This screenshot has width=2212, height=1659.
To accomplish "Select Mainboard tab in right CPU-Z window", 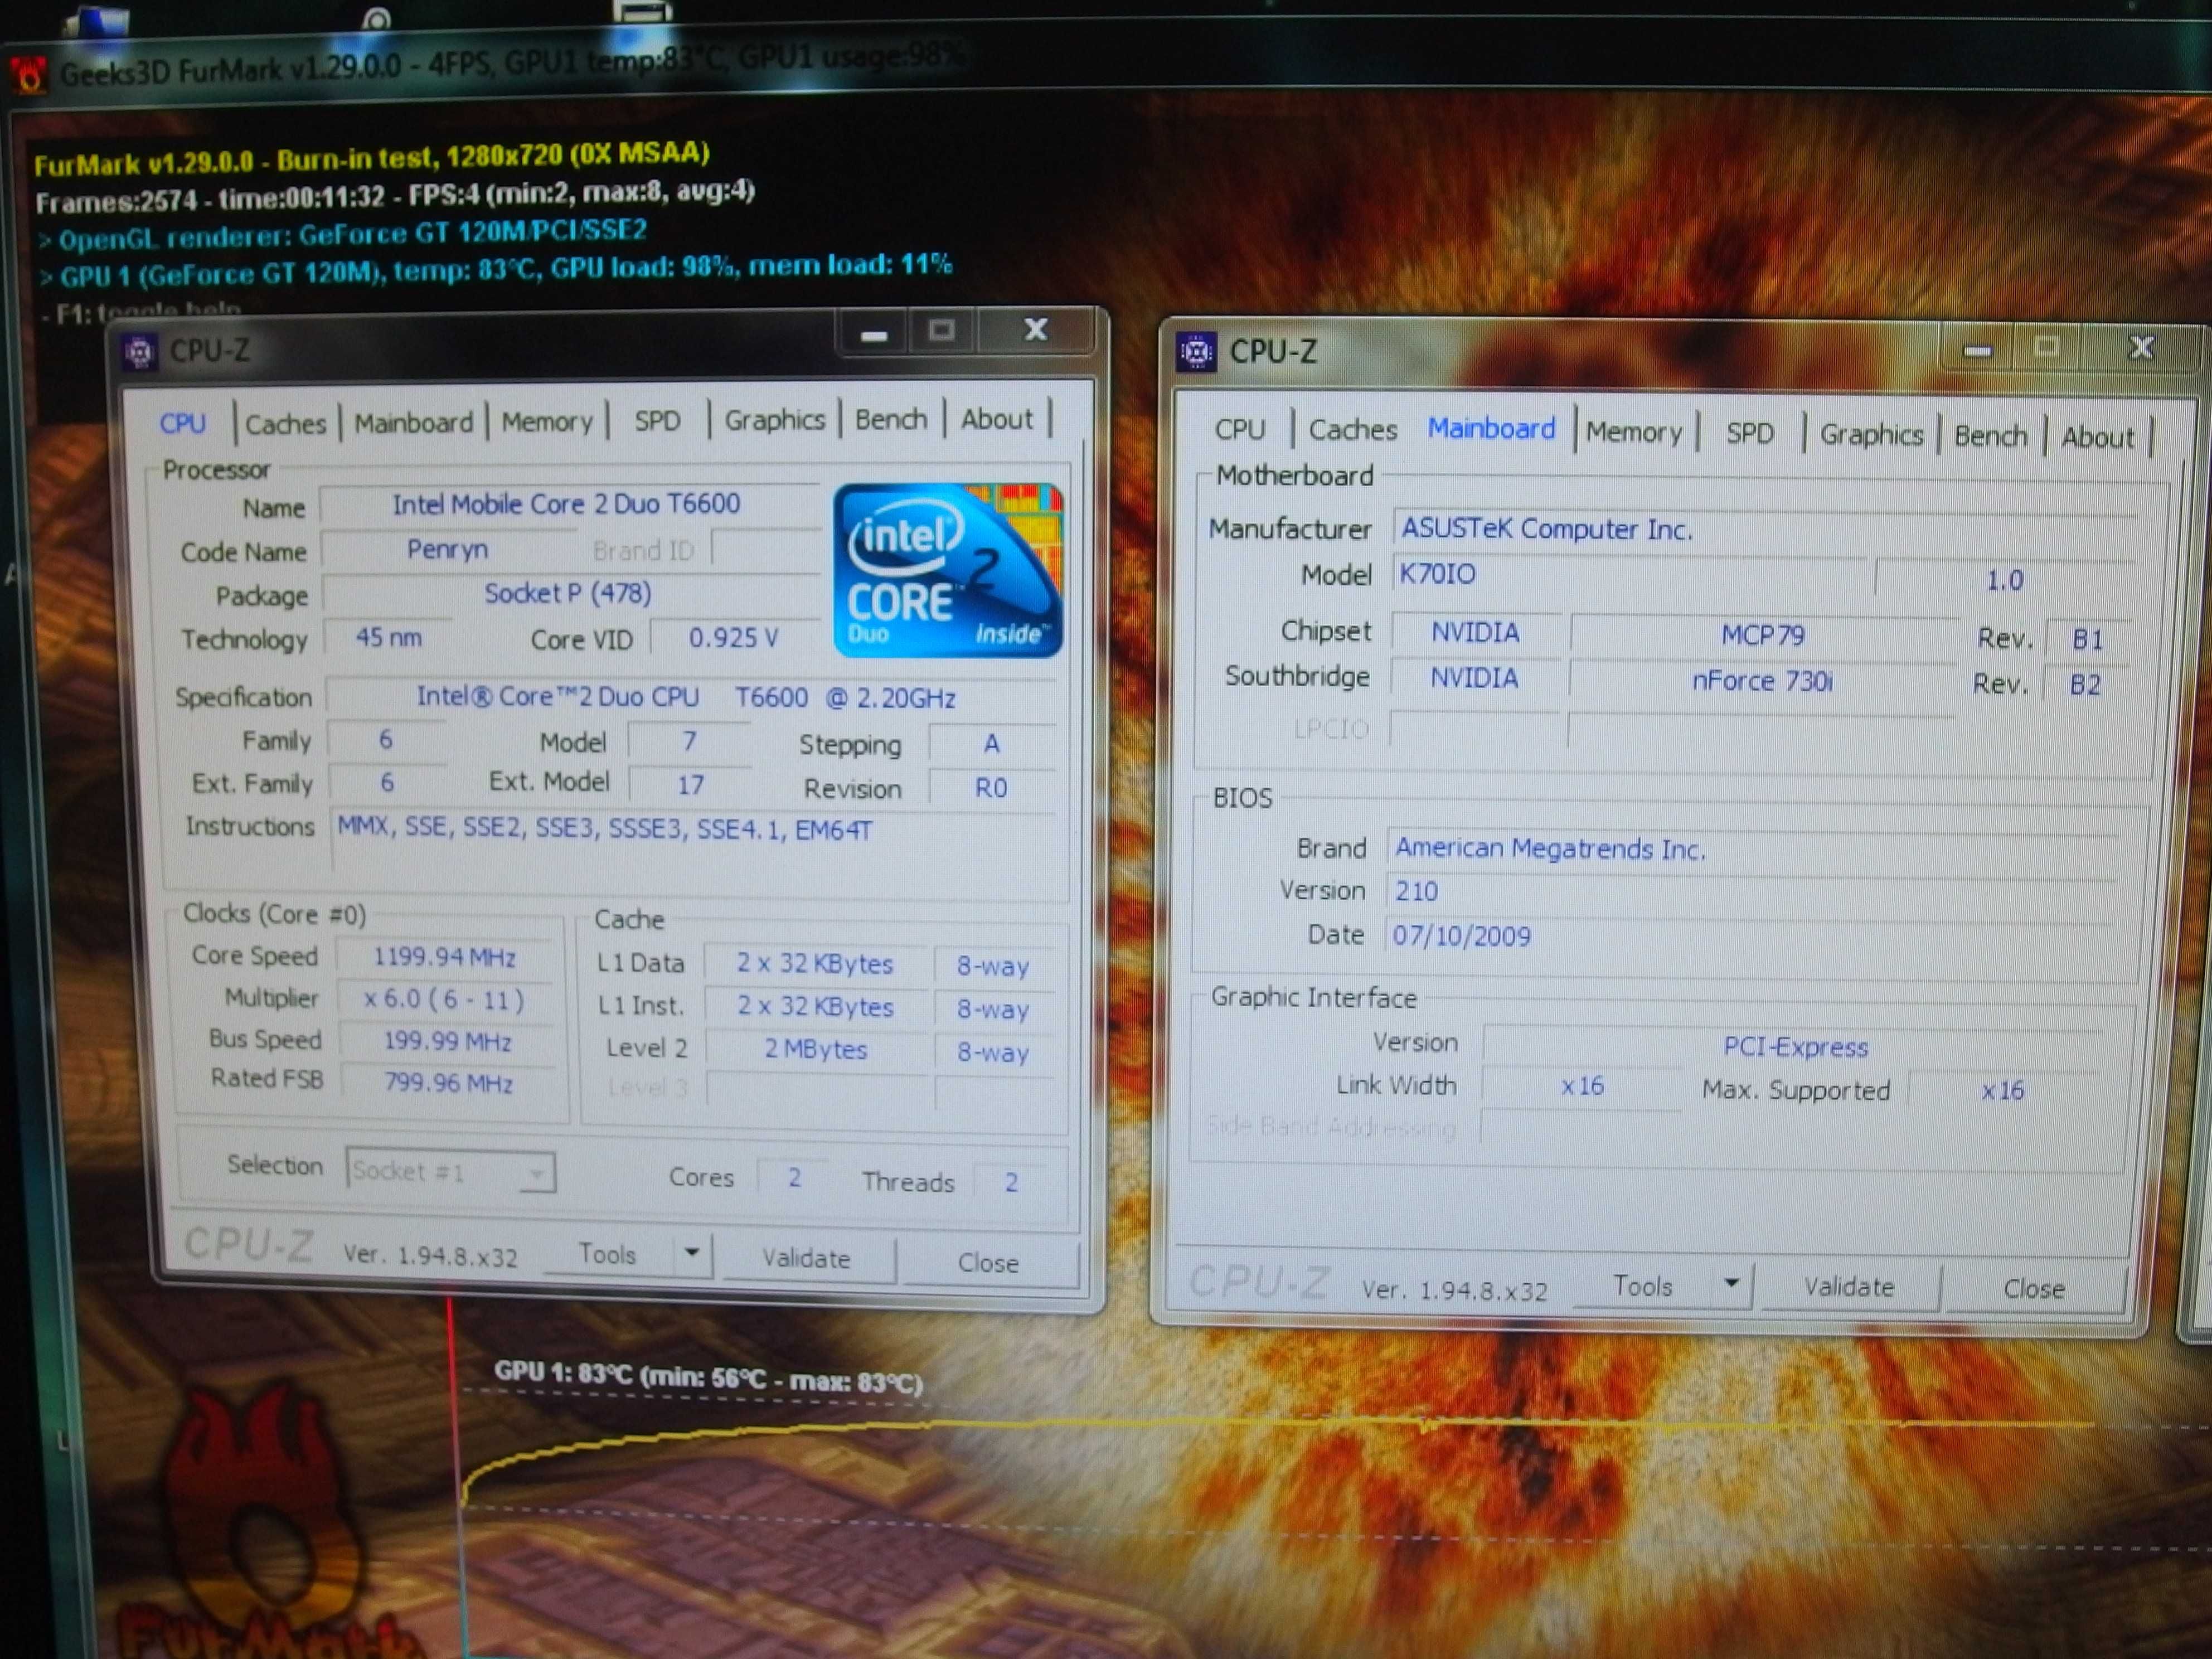I will tap(1491, 429).
